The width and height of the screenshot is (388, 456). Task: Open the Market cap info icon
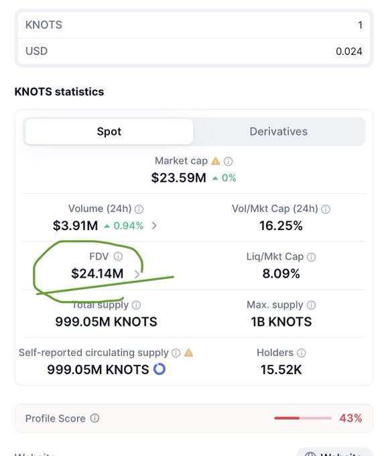(x=229, y=161)
